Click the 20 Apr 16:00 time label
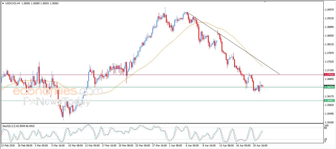Viewport: 336px width, 149px height. 260,145
